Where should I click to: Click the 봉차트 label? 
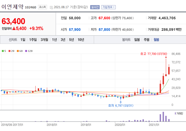pos(126,40)
